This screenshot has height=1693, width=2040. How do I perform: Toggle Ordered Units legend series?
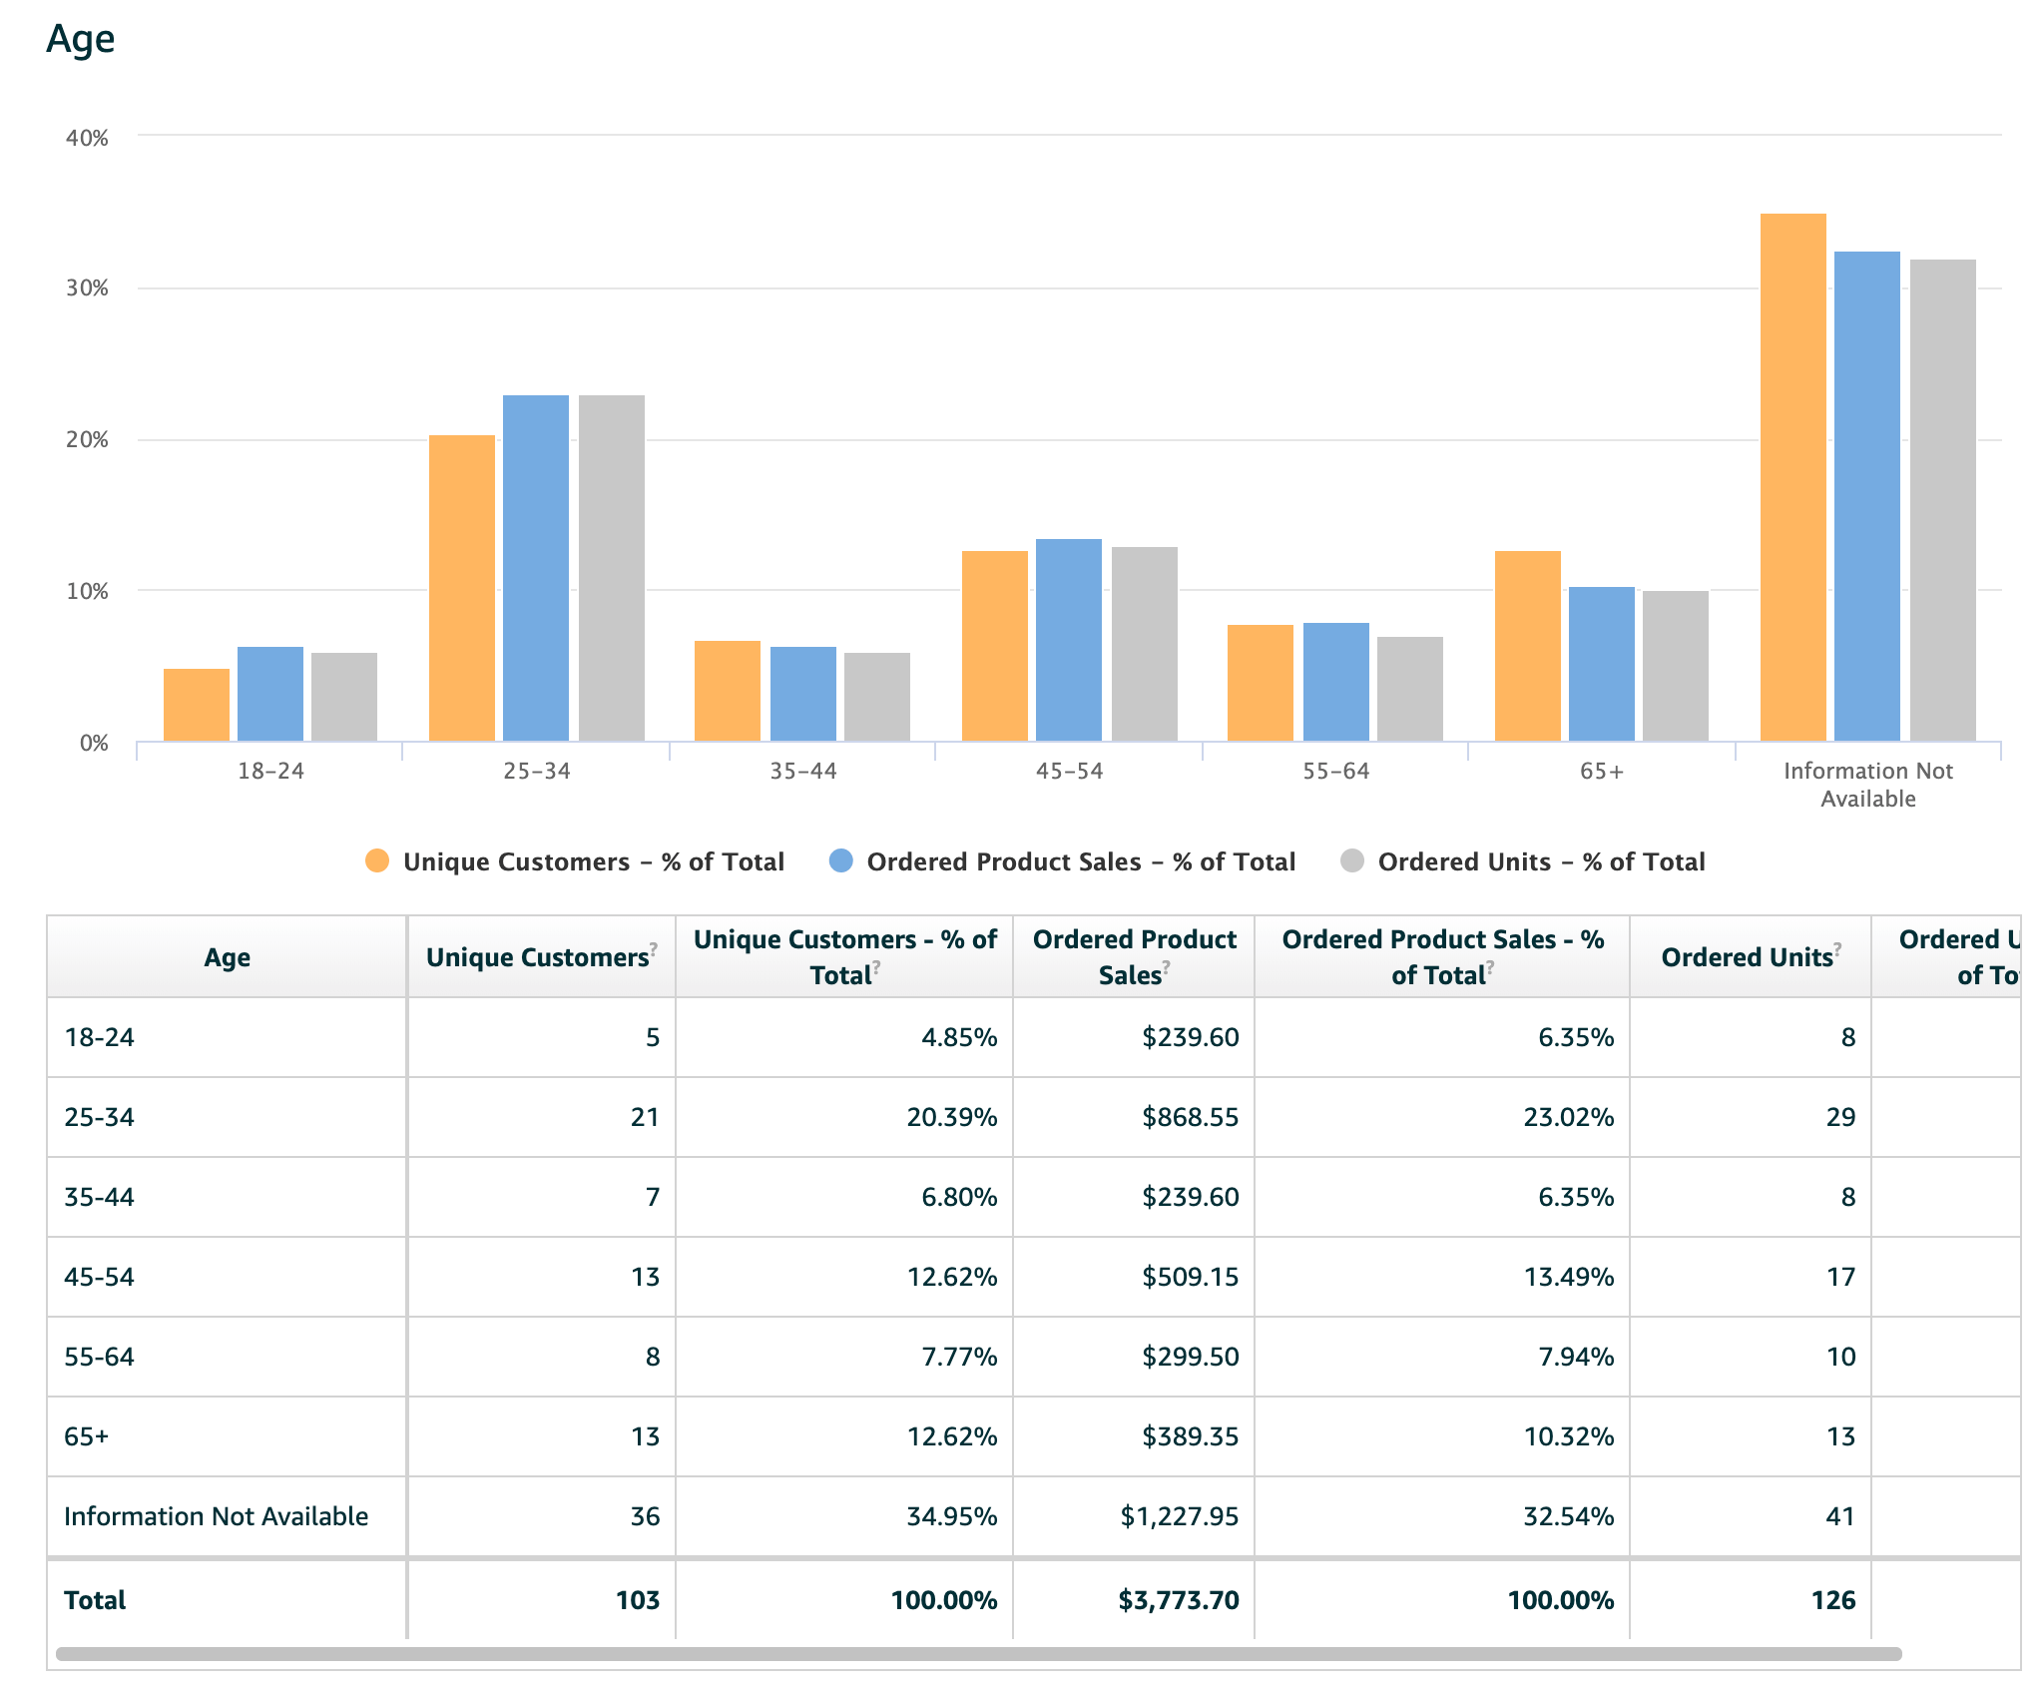[1540, 861]
